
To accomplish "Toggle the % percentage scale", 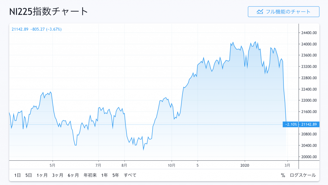I will tap(283, 175).
